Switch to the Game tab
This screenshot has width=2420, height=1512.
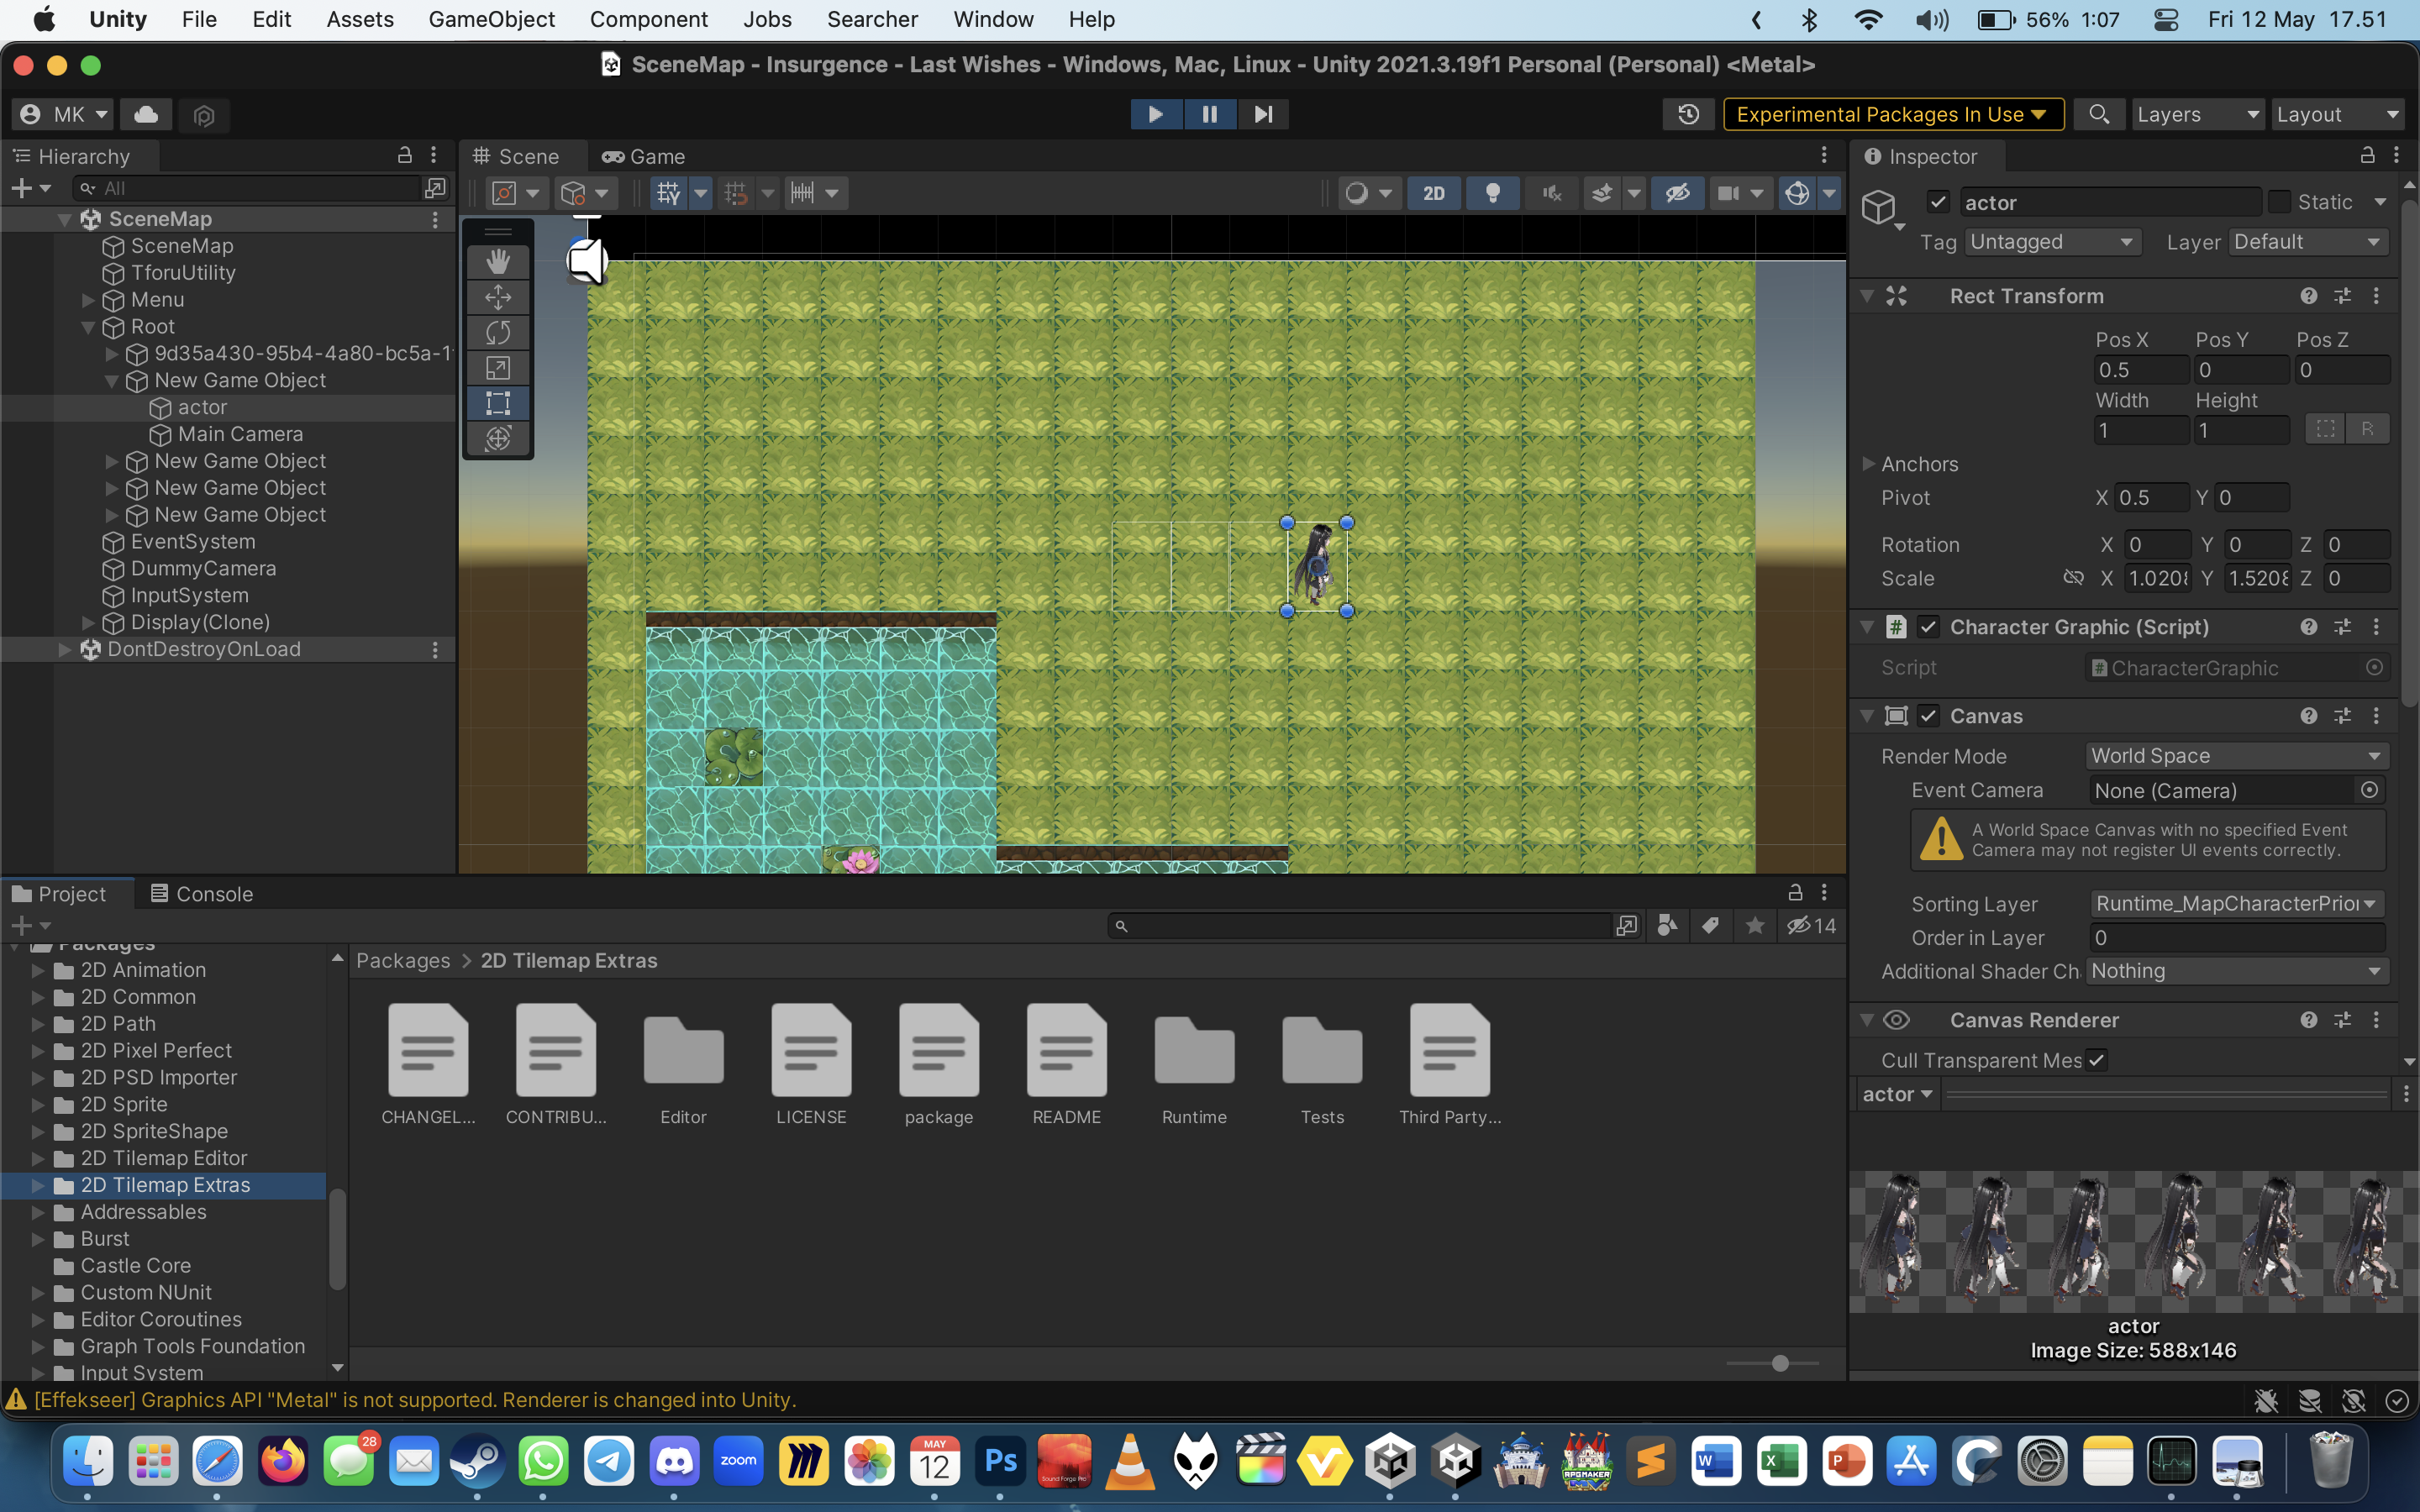643,156
